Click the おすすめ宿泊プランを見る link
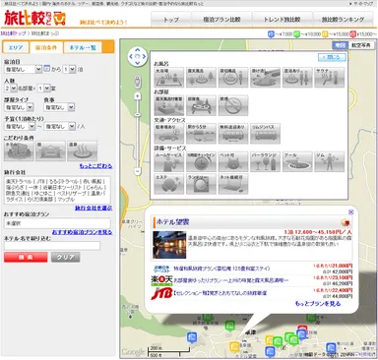The image size is (378, 360). coord(82,232)
